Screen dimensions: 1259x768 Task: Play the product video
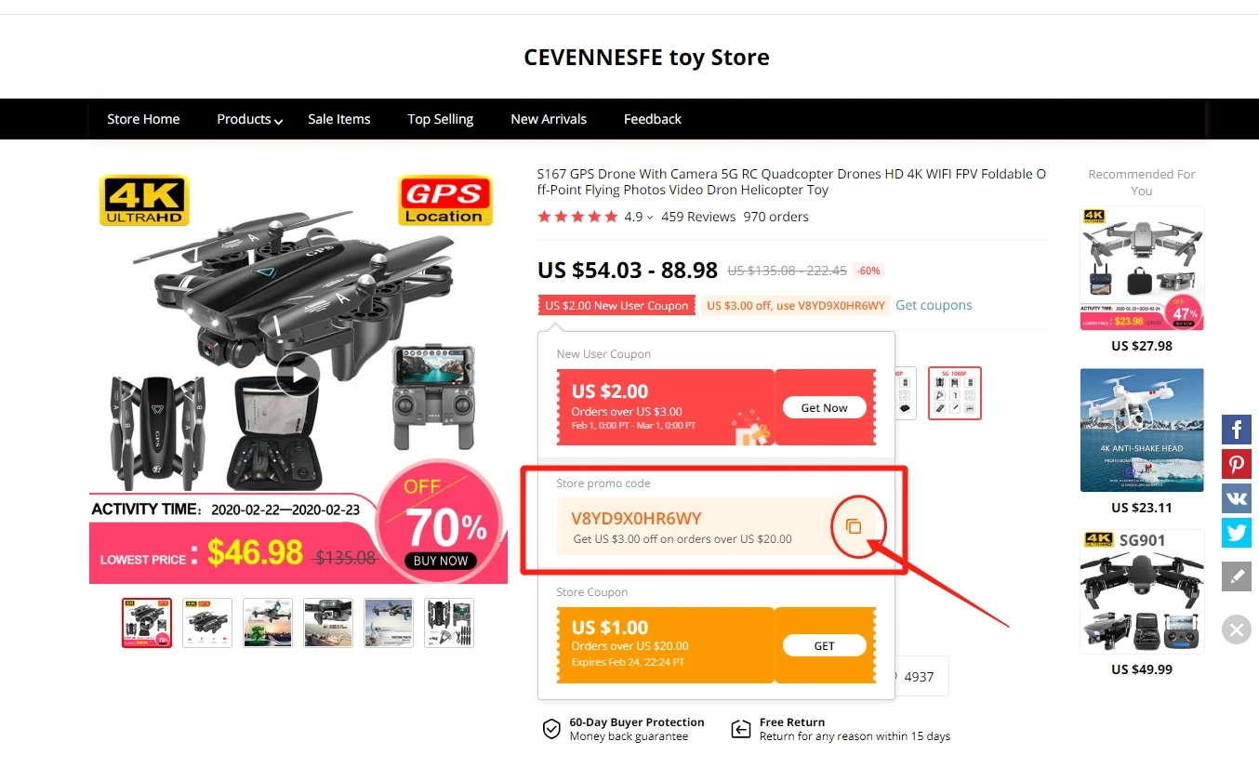(x=298, y=374)
